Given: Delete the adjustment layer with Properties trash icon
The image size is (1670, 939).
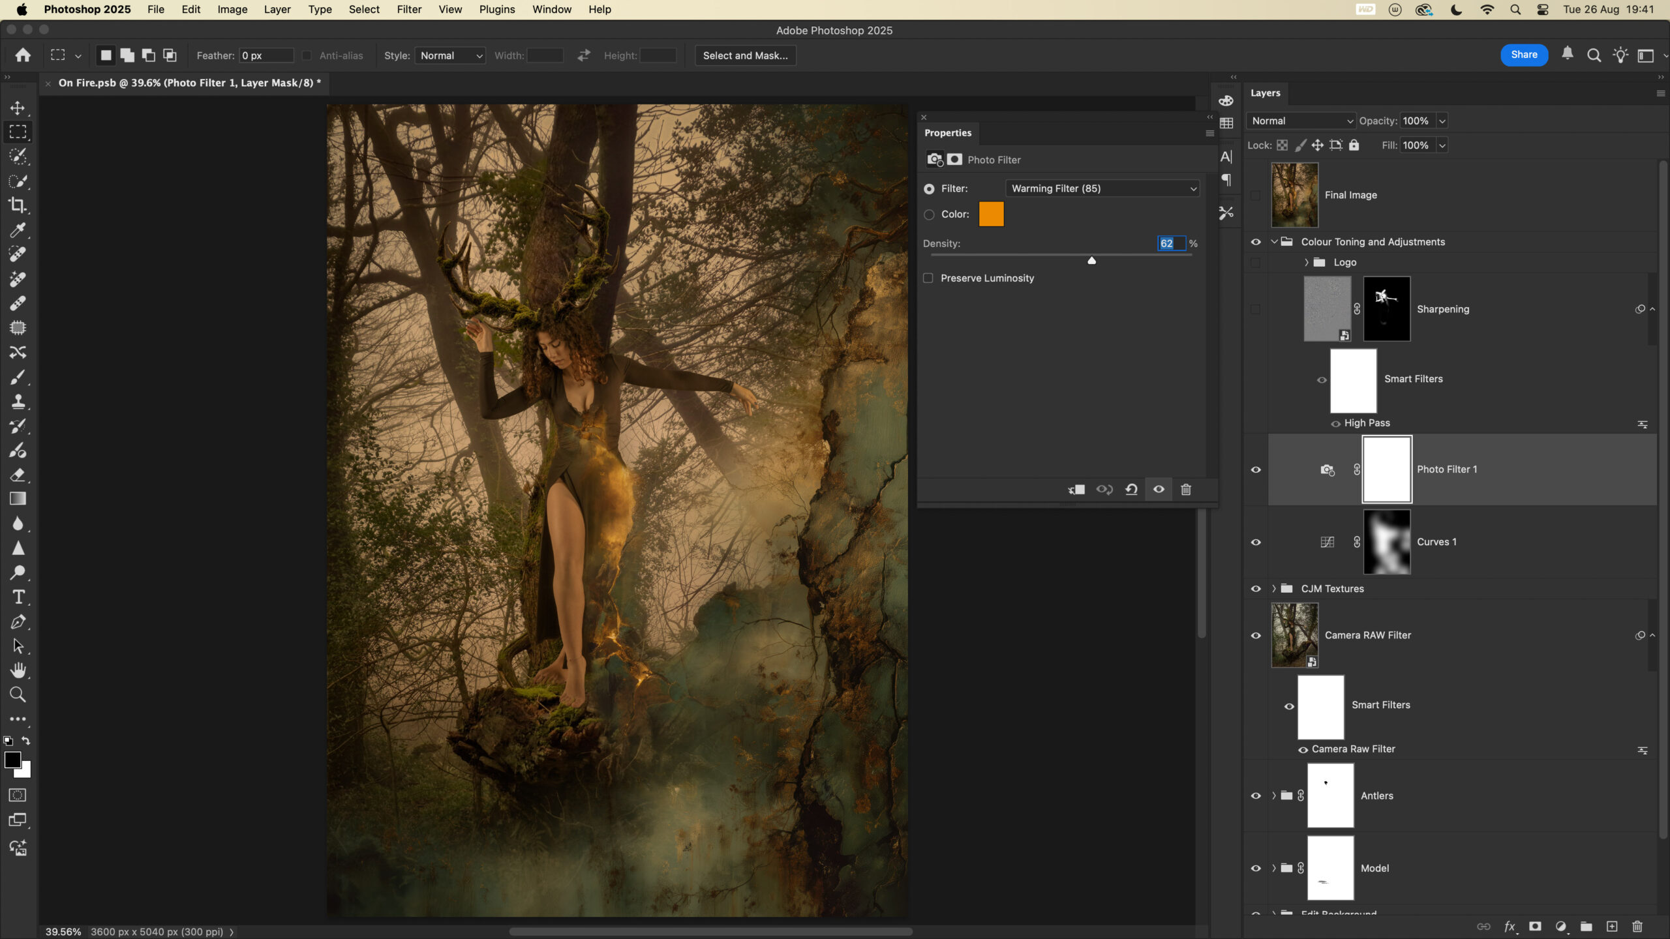Looking at the screenshot, I should click(1186, 490).
